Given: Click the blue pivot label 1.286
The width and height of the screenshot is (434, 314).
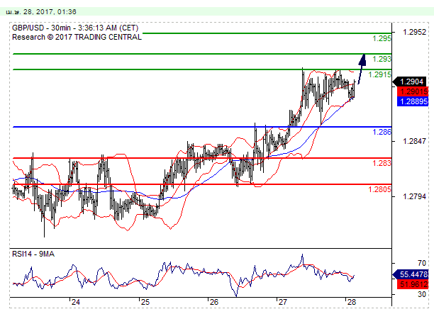Looking at the screenshot, I should tap(382, 132).
